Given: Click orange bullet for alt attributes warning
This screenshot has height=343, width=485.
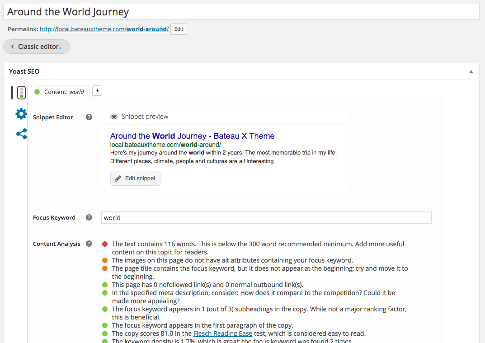Looking at the screenshot, I should pos(105,260).
